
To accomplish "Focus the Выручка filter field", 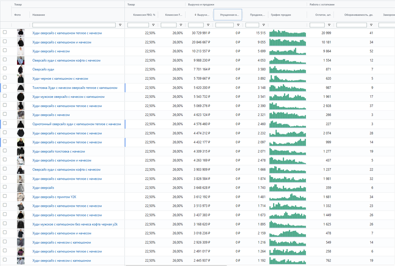I will click(196, 25).
